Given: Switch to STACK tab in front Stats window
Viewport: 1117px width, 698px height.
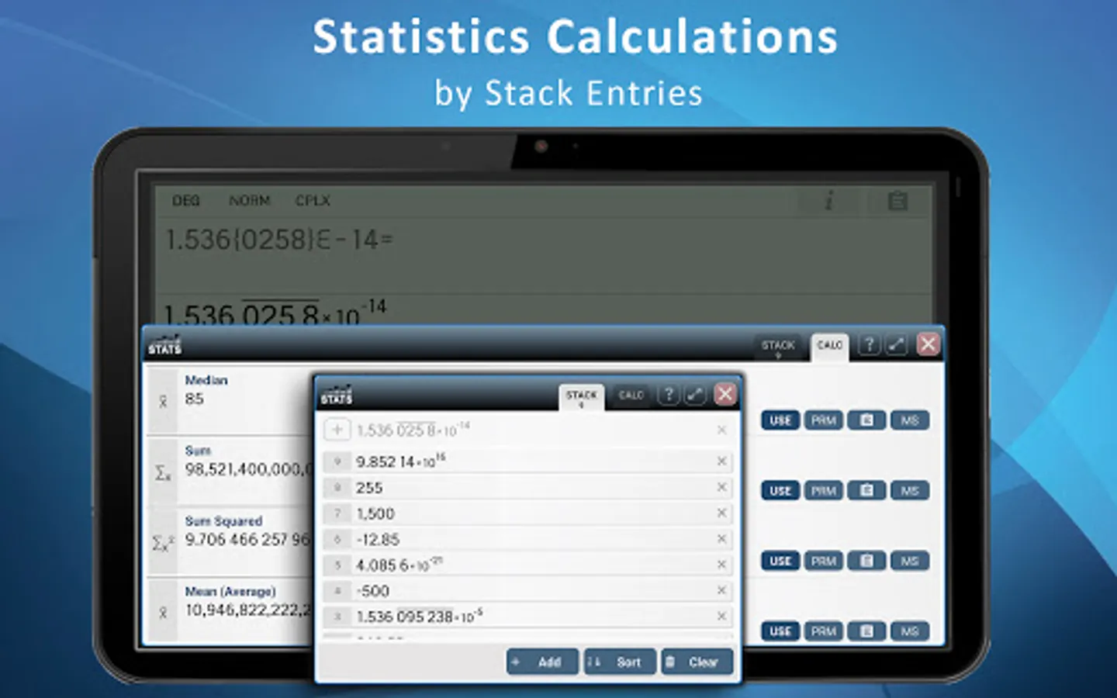Looking at the screenshot, I should tap(582, 397).
